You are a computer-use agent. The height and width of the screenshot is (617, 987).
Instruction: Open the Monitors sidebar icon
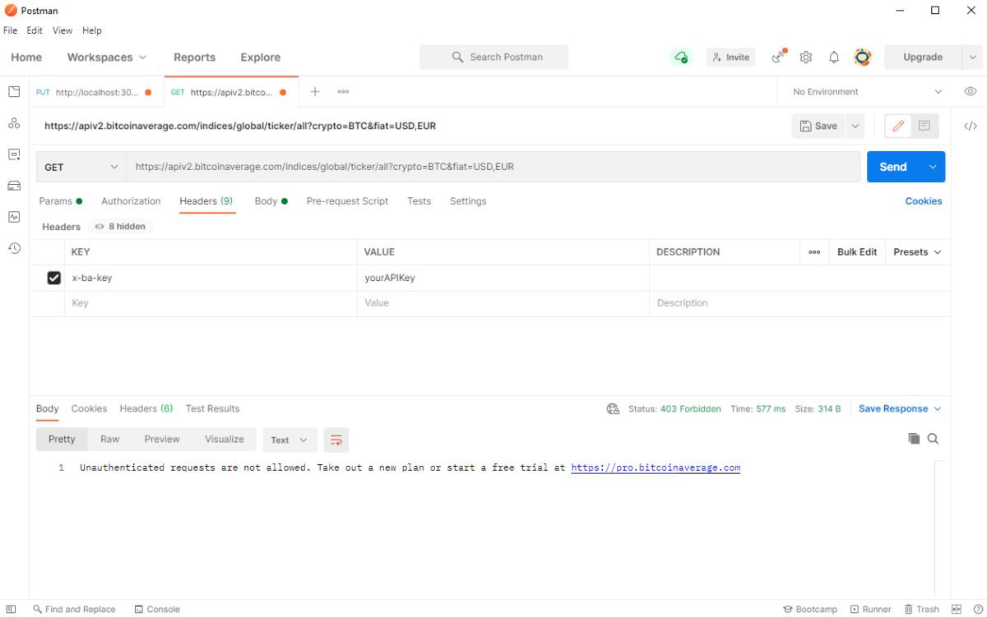pyautogui.click(x=14, y=217)
